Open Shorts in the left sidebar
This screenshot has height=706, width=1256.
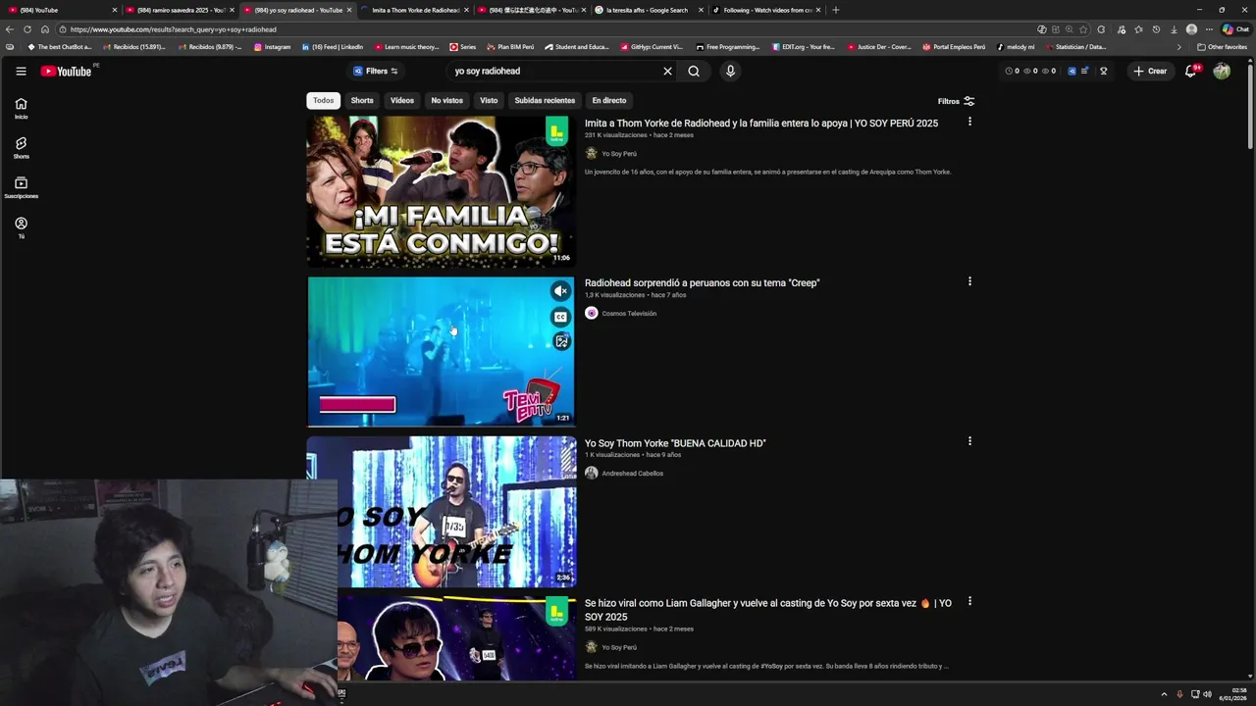(21, 148)
